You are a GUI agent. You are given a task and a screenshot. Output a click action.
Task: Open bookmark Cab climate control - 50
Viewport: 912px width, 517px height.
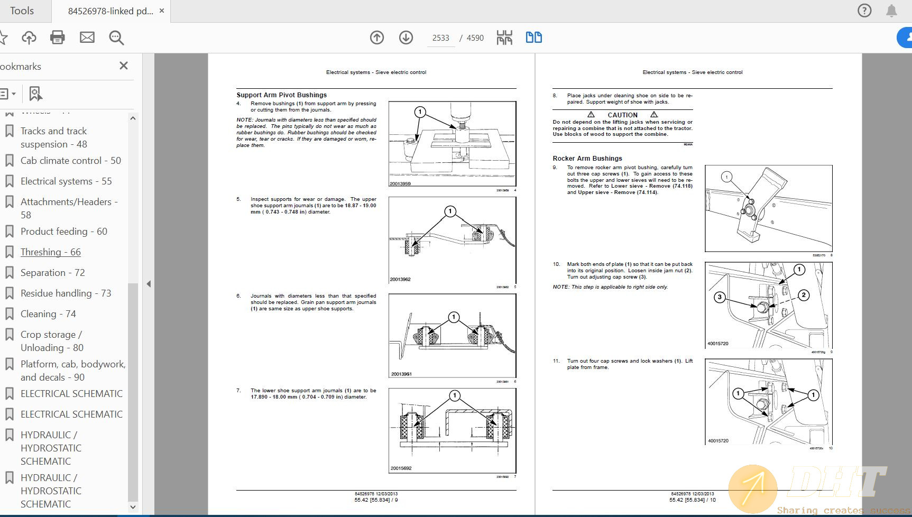[x=71, y=161]
